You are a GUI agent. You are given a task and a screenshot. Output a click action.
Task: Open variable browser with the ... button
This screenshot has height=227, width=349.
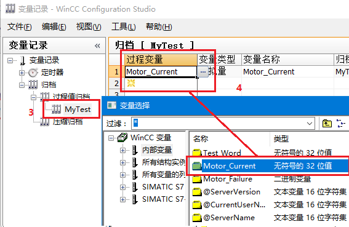pos(203,71)
